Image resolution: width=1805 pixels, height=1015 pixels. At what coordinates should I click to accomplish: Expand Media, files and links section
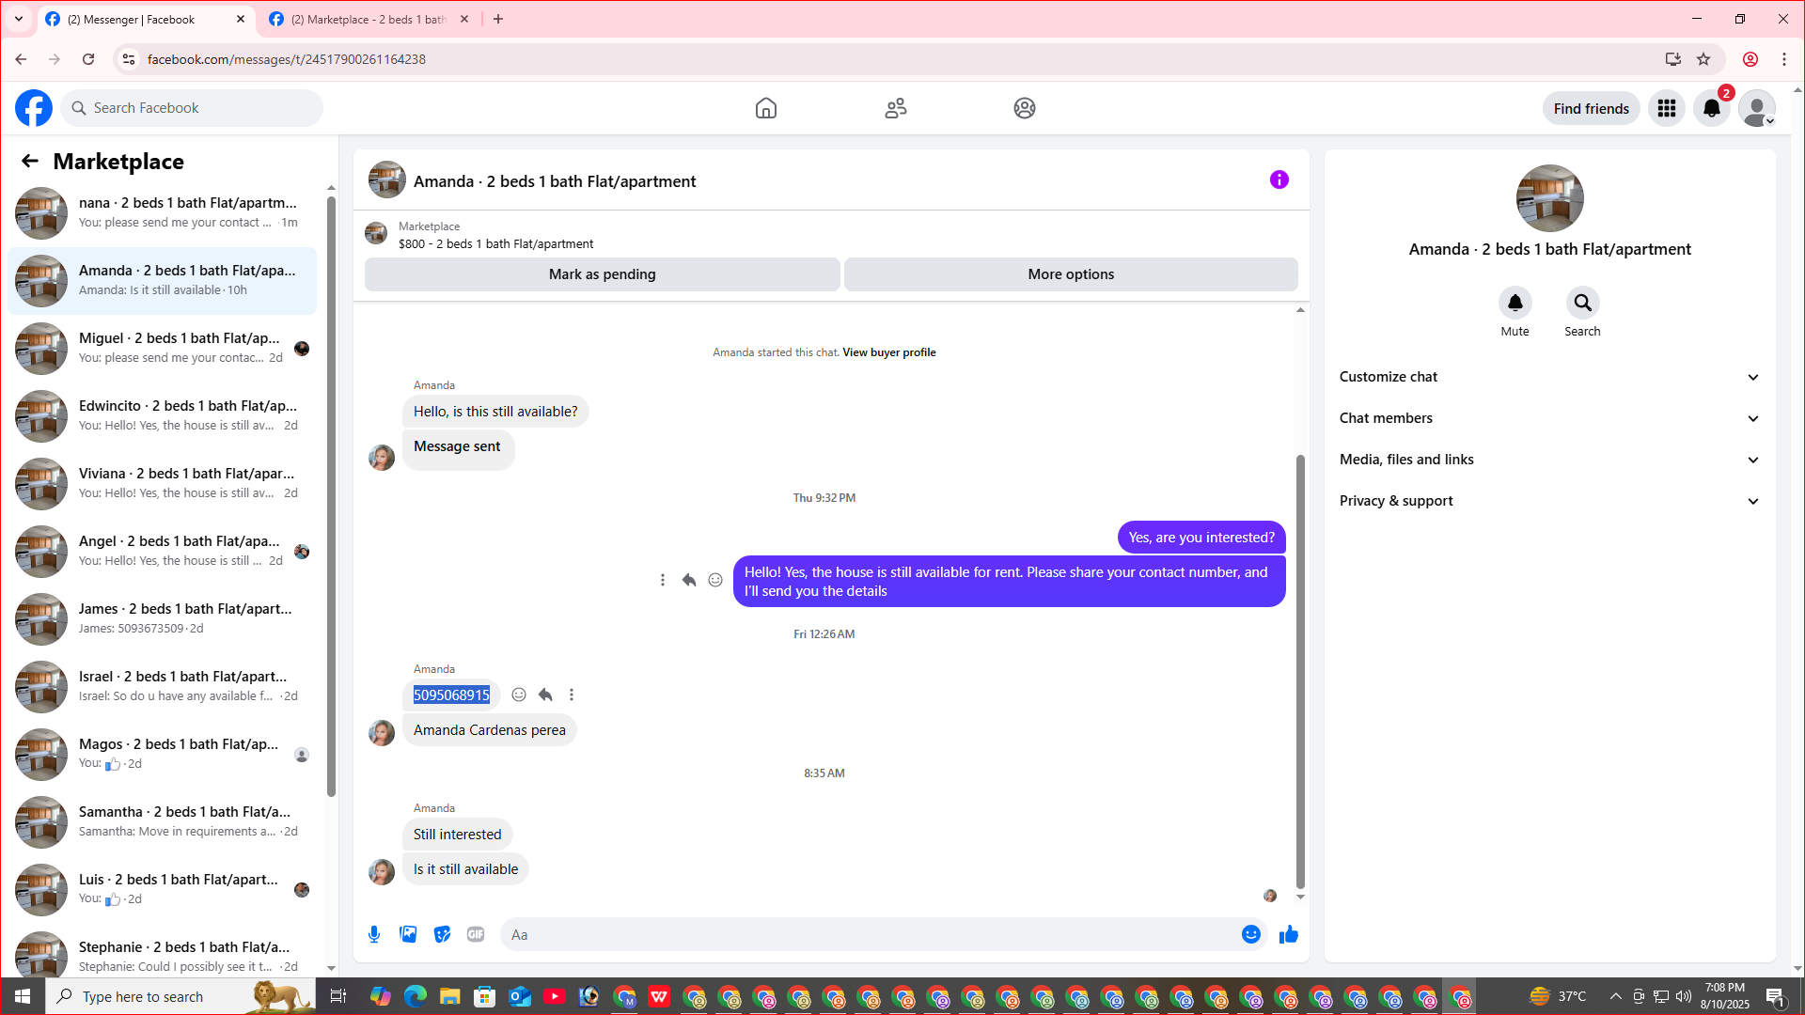pyautogui.click(x=1549, y=460)
